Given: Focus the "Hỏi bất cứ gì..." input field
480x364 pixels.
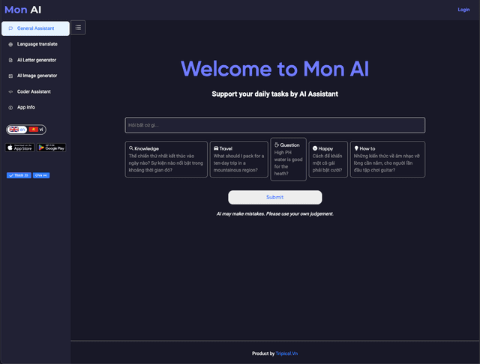Looking at the screenshot, I should tap(275, 125).
